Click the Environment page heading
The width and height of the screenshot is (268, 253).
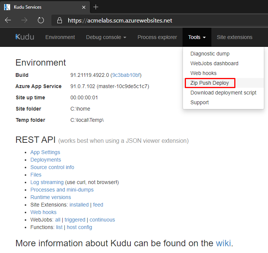(41, 63)
